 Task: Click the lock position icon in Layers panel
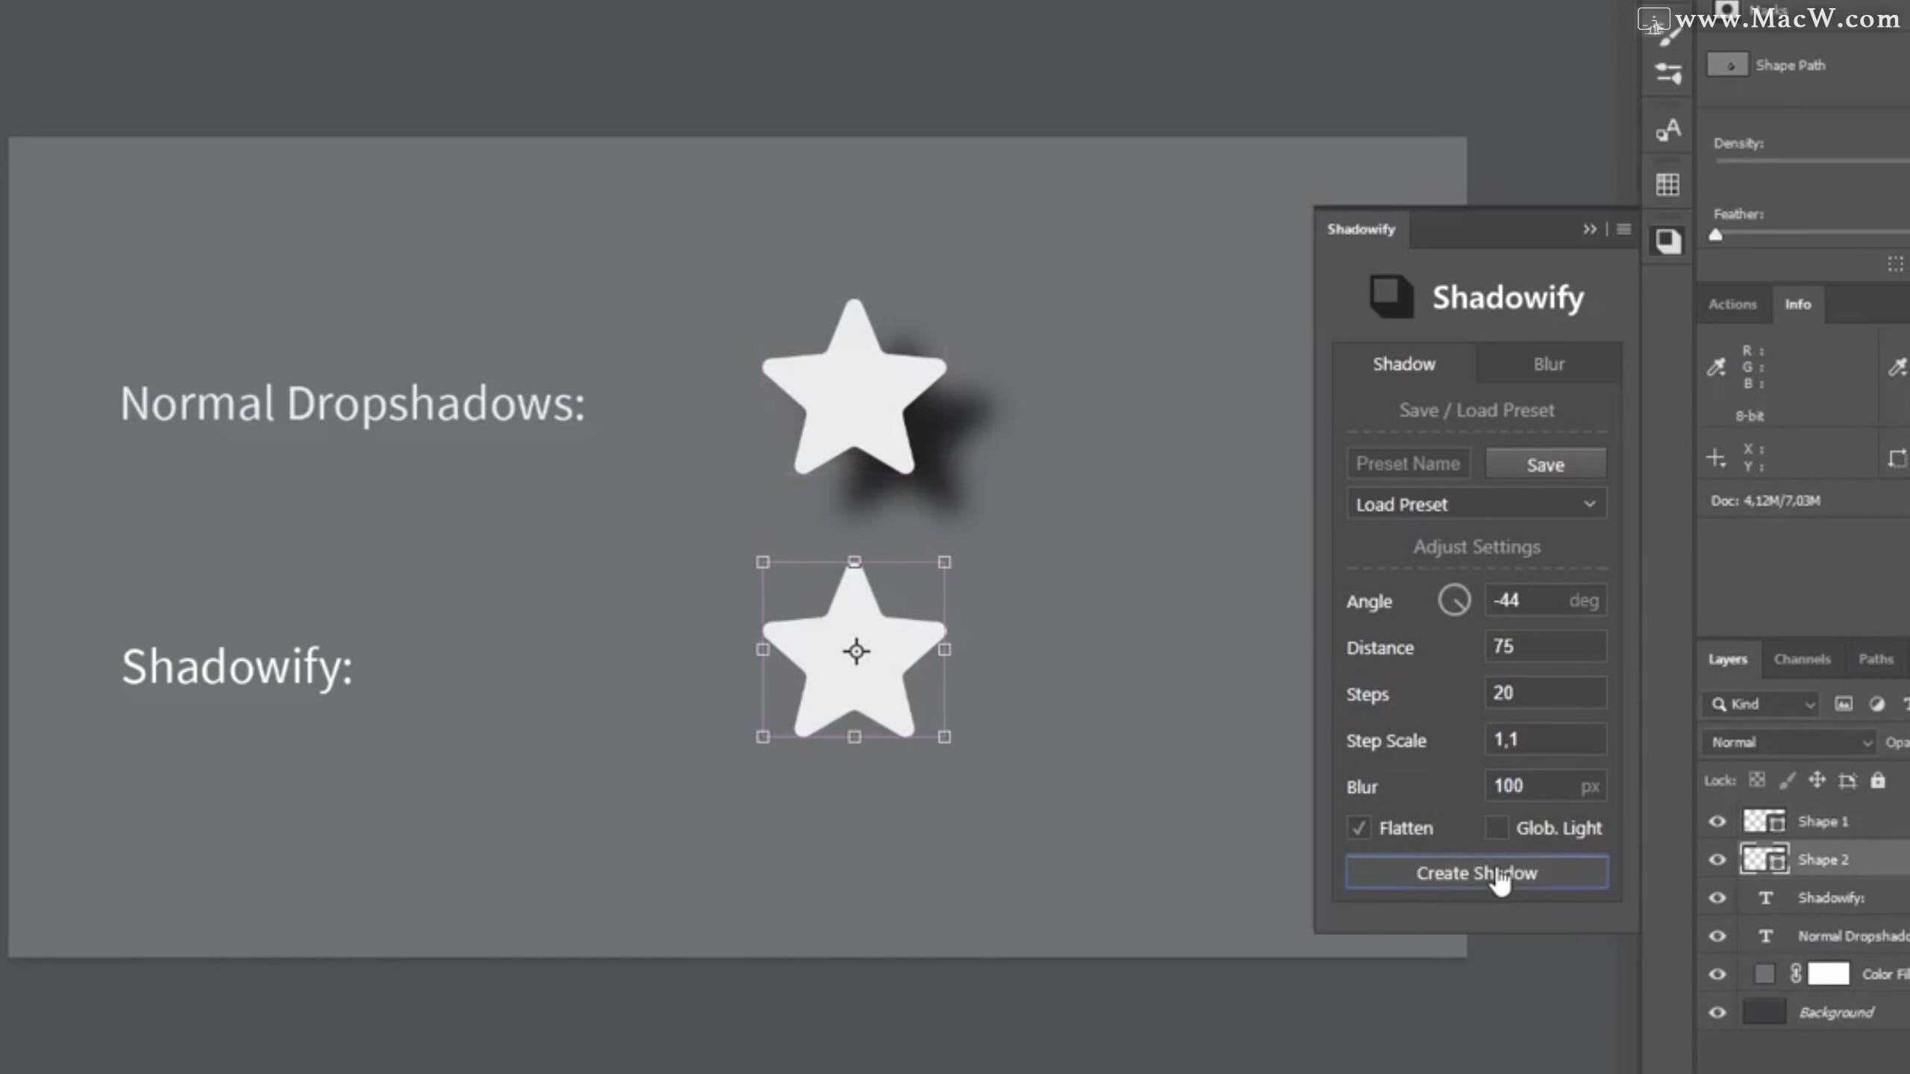[x=1817, y=780]
